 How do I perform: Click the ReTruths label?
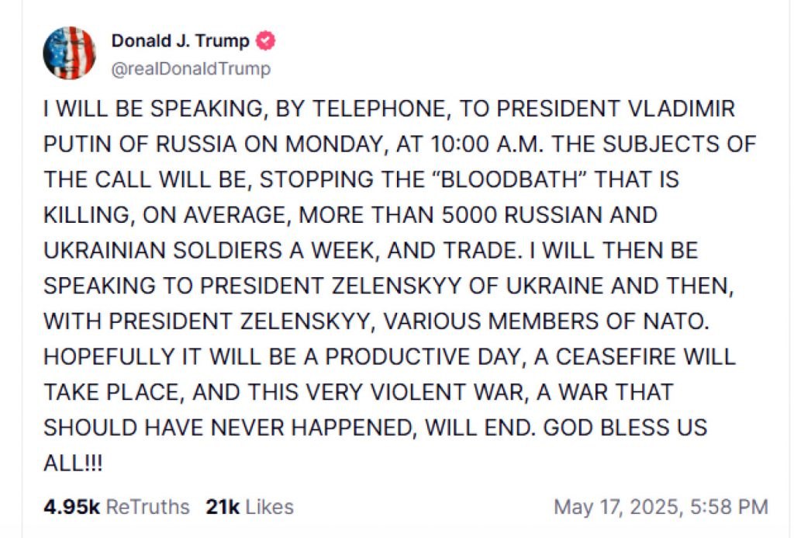tap(147, 507)
